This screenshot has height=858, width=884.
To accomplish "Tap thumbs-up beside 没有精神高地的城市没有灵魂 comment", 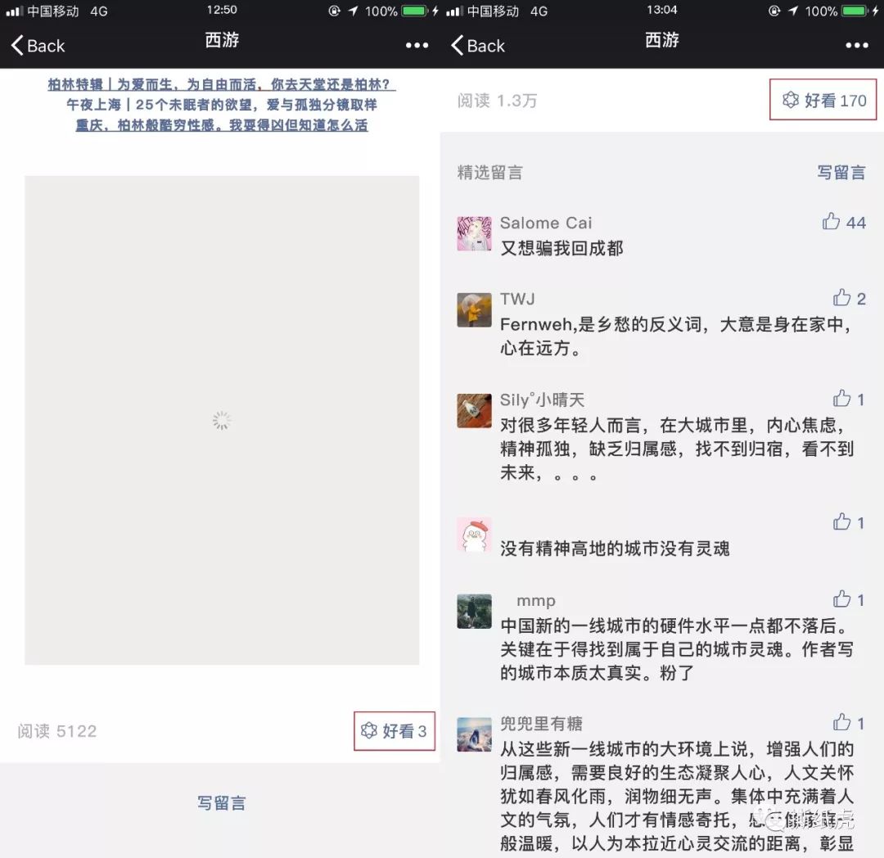I will pyautogui.click(x=841, y=522).
